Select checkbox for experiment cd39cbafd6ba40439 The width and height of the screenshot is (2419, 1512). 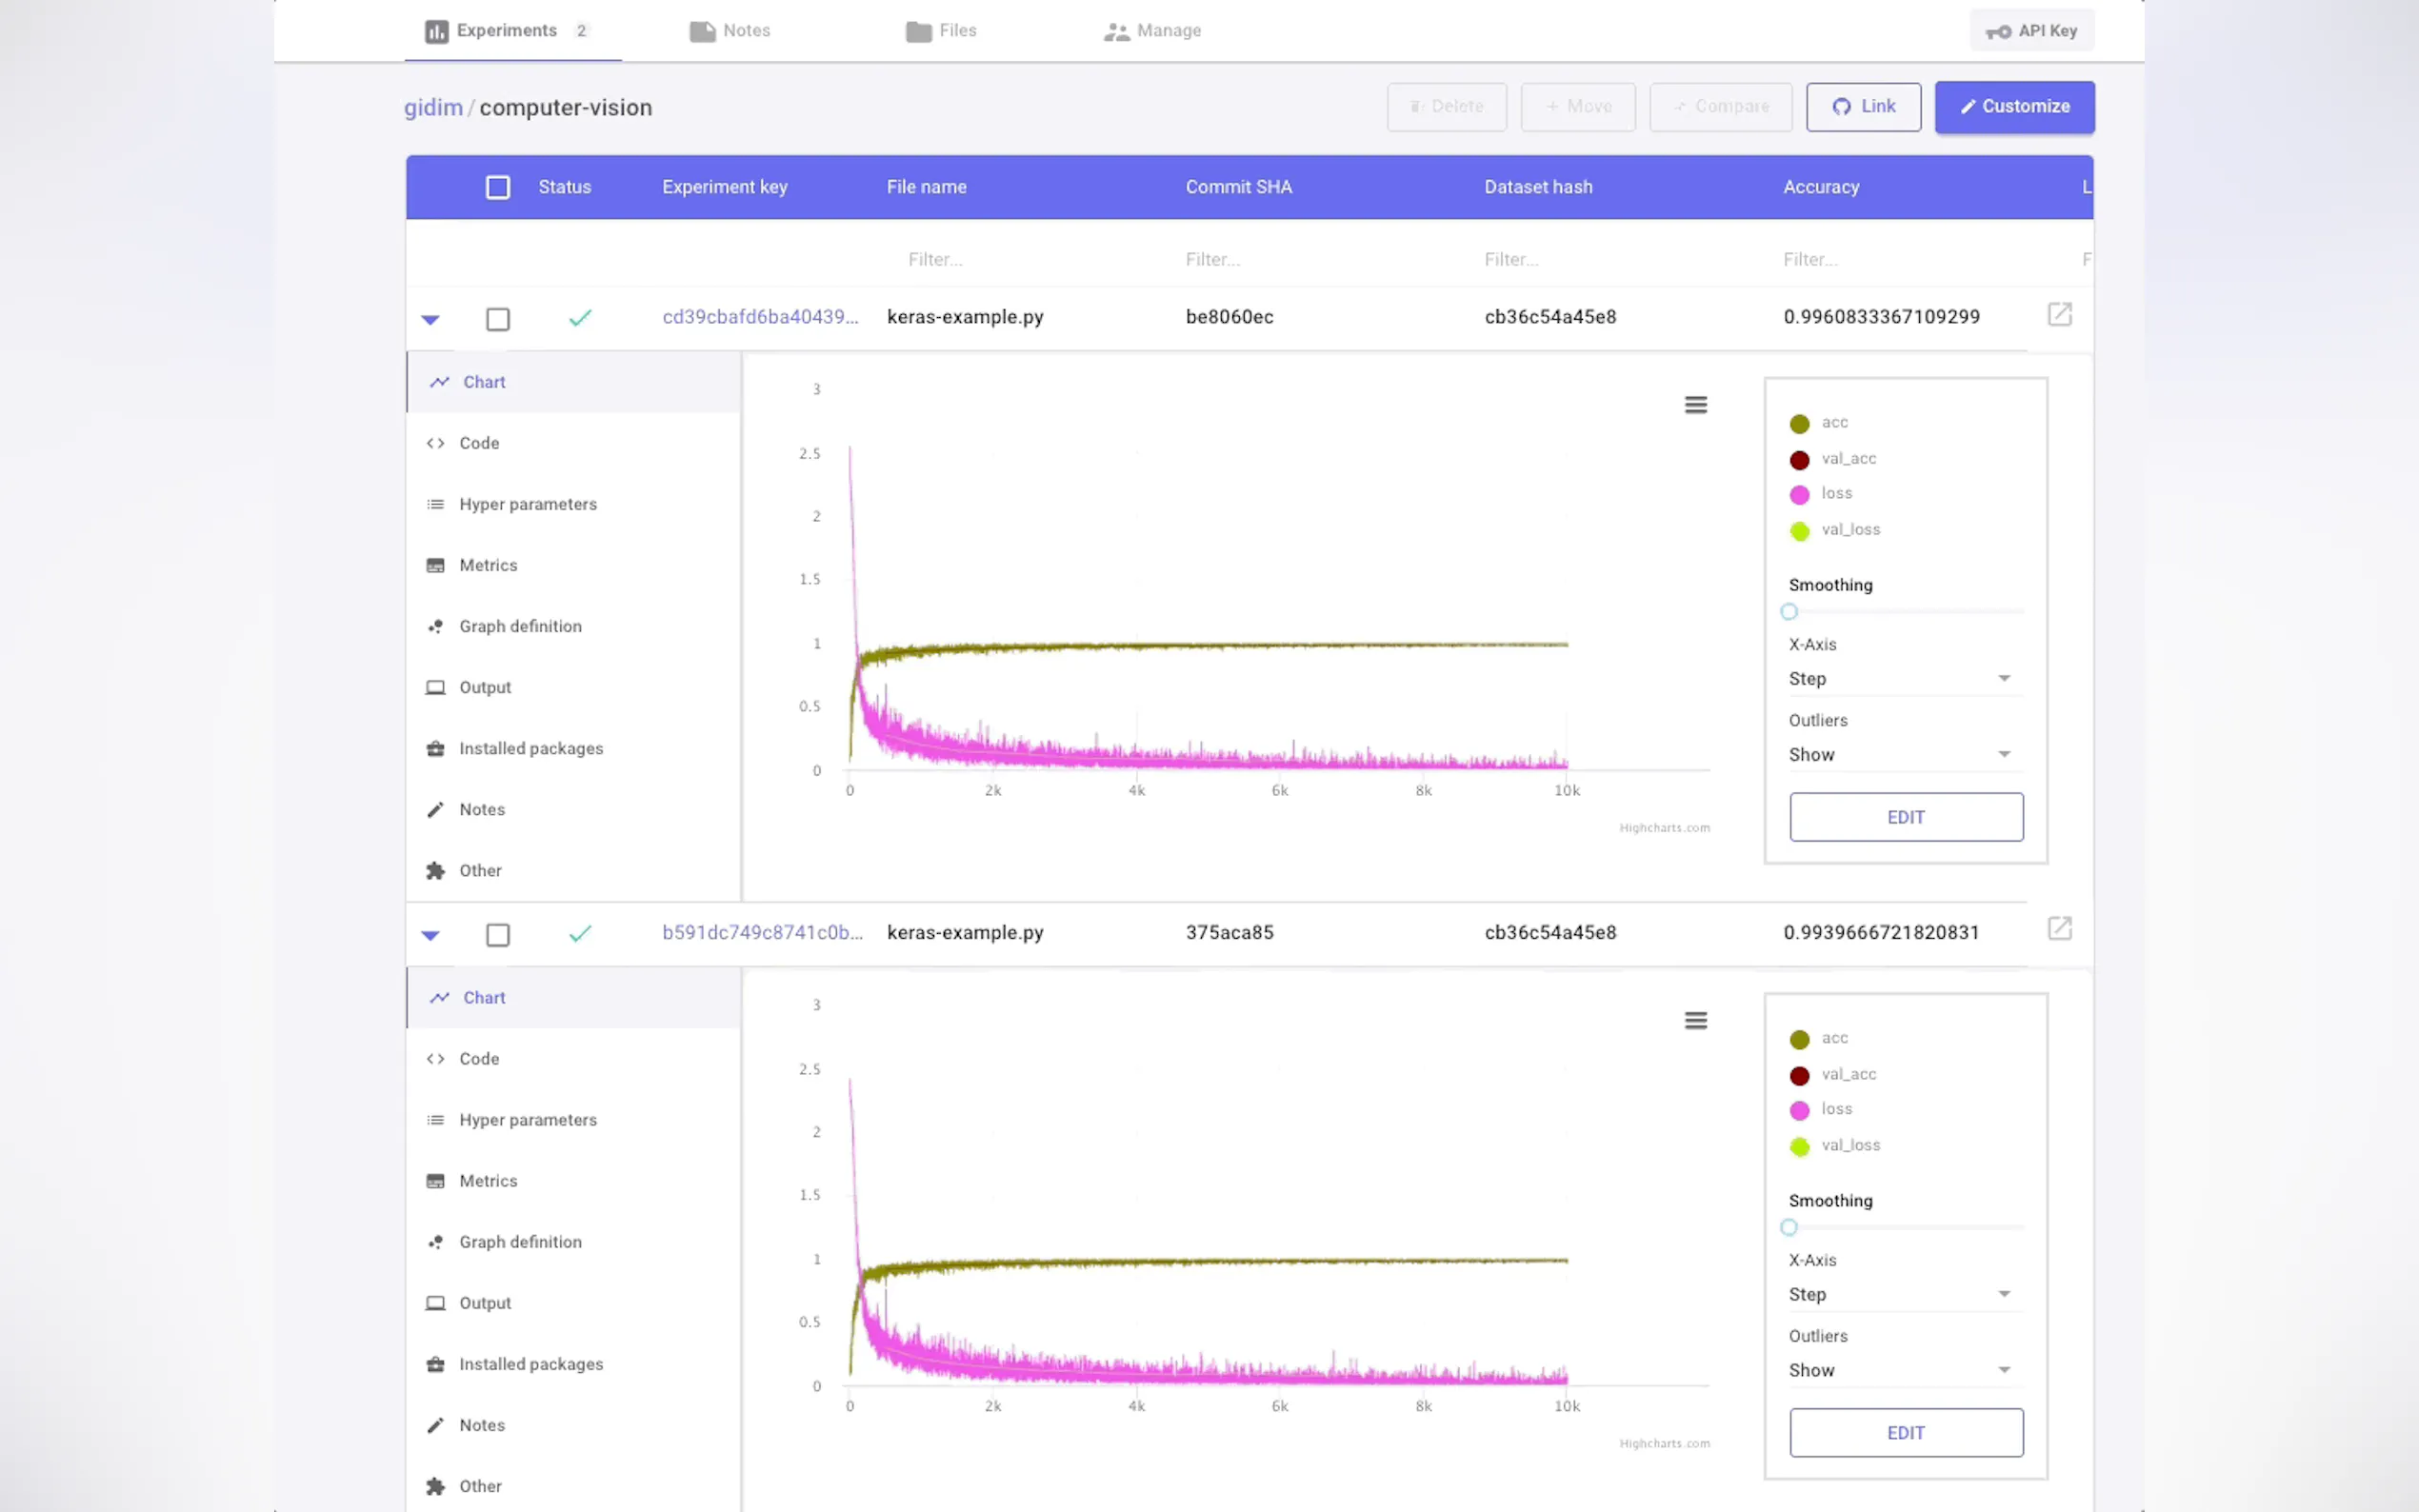(497, 319)
